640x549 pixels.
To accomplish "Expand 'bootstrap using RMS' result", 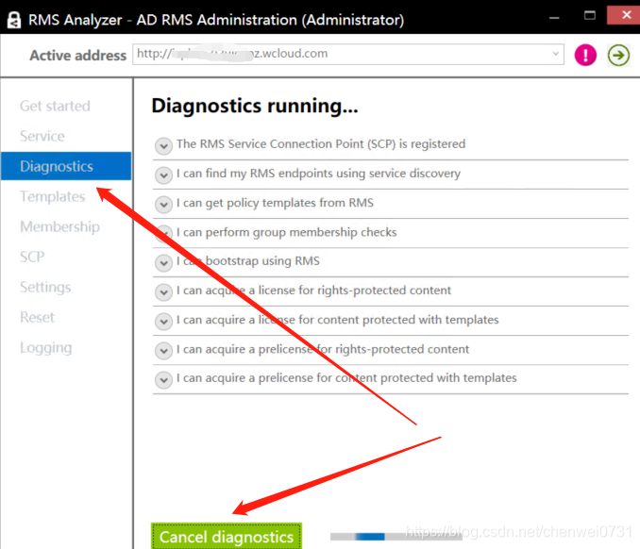I will click(x=163, y=262).
